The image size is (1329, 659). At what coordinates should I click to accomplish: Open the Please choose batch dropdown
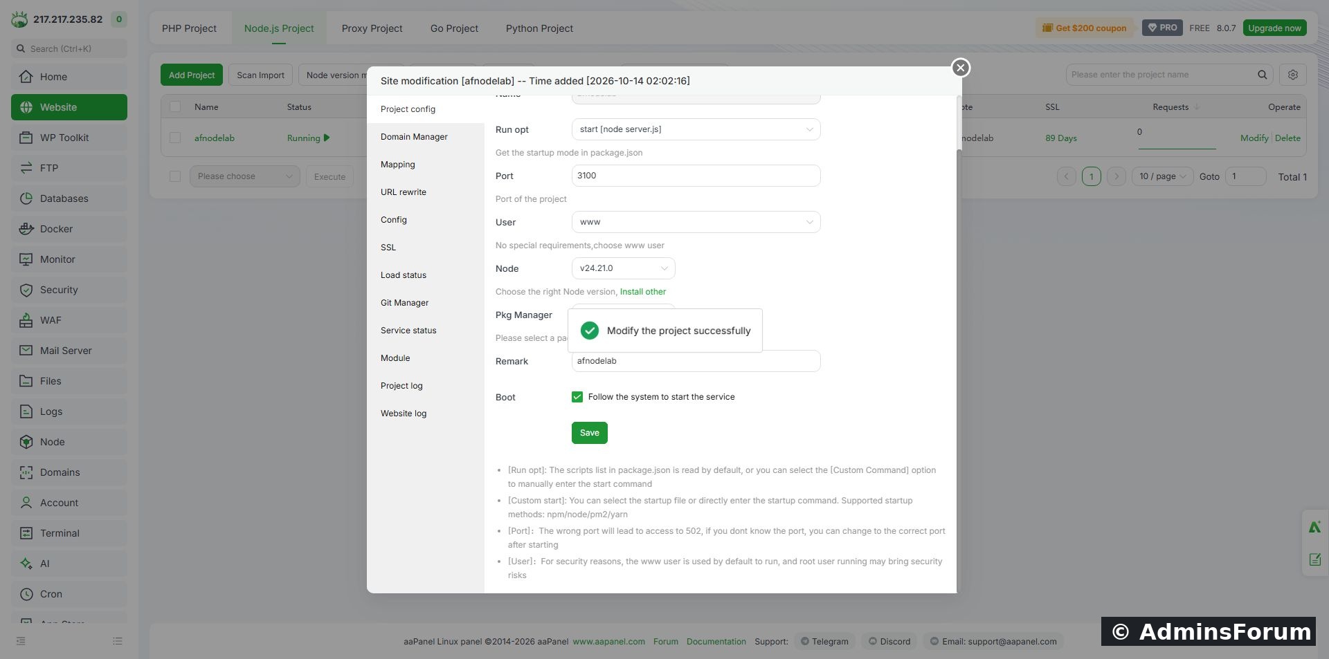(244, 176)
